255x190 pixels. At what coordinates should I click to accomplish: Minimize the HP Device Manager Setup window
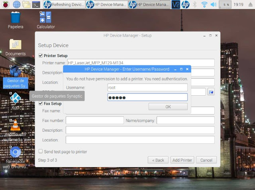point(204,36)
